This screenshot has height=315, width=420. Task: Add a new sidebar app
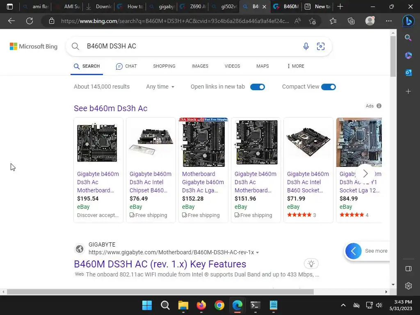pos(408,91)
